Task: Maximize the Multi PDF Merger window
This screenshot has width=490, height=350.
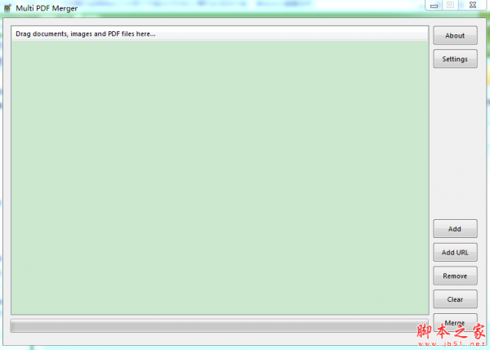Action: click(450, 6)
